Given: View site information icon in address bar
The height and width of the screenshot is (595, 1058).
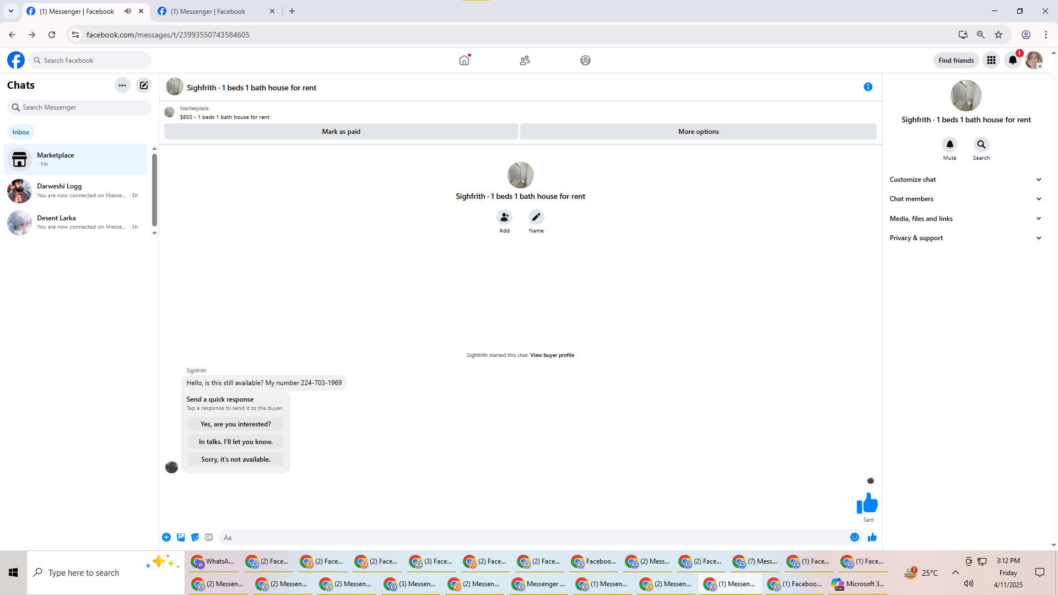Looking at the screenshot, I should [x=75, y=35].
